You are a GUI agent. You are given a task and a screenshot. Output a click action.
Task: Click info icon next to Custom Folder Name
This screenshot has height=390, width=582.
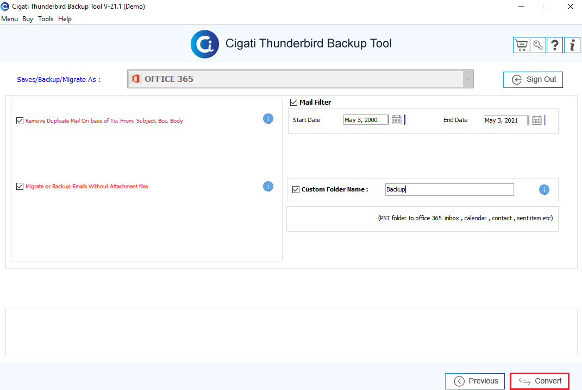[544, 190]
